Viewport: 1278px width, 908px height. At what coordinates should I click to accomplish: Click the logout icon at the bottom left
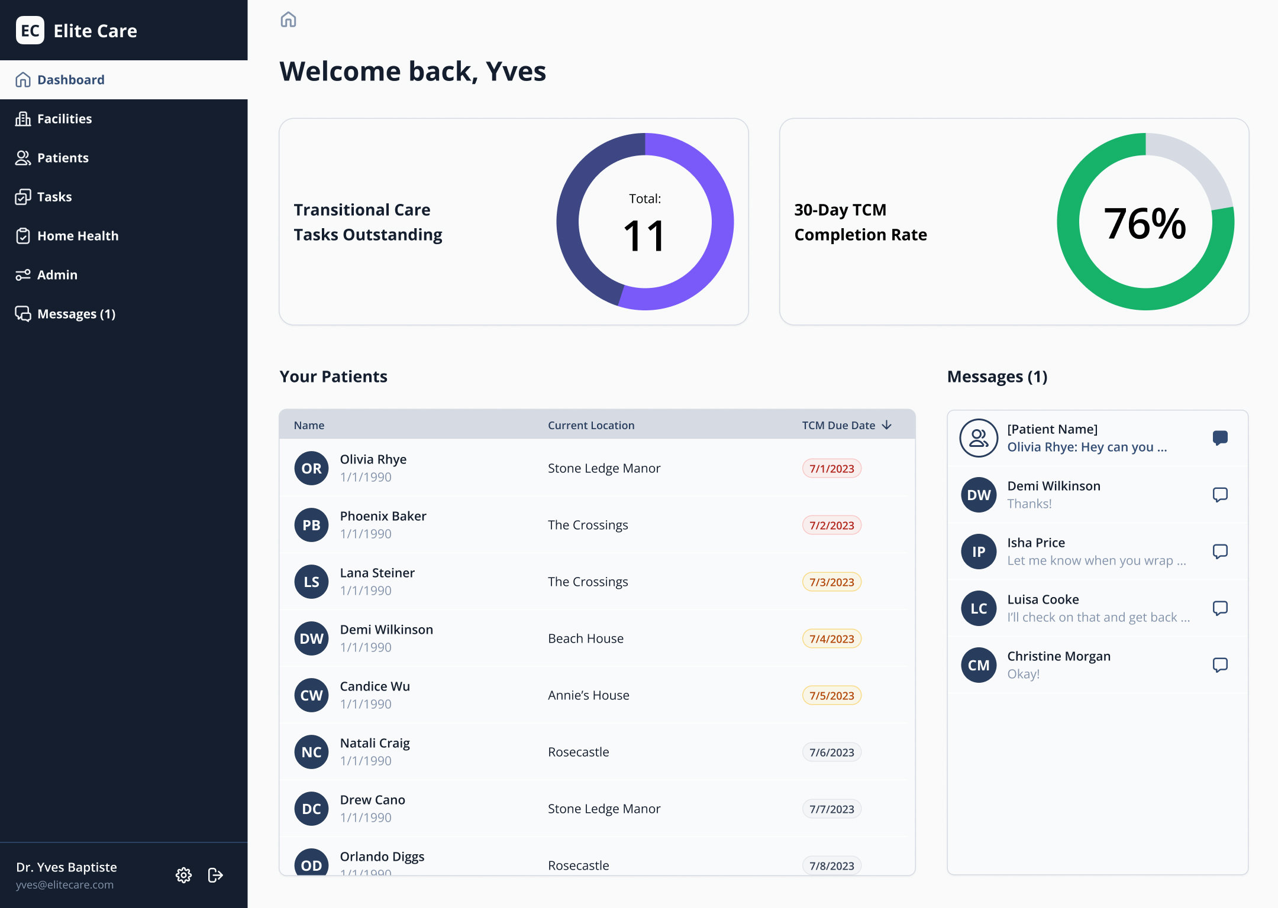click(x=215, y=875)
